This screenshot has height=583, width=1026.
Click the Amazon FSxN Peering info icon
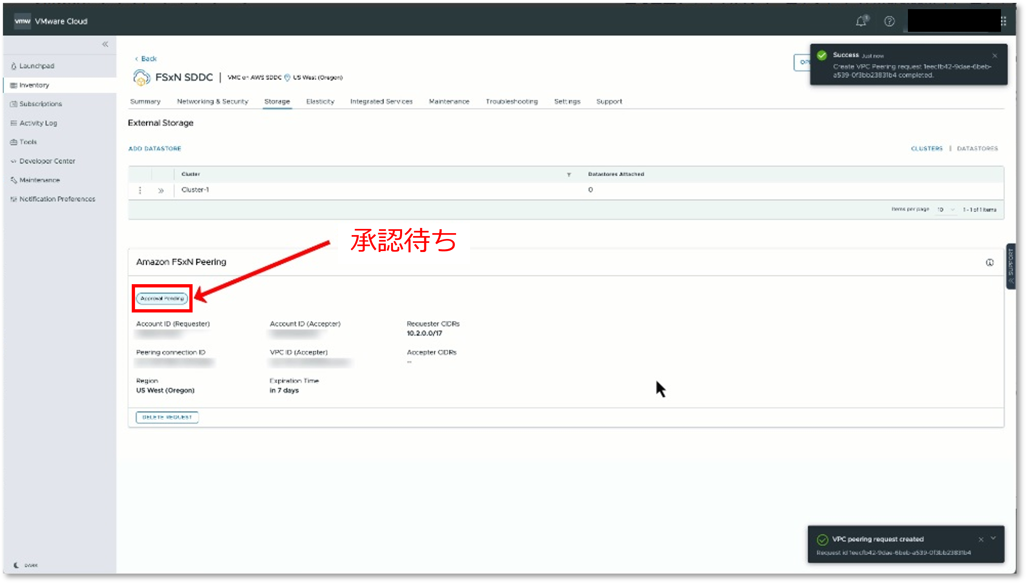pyautogui.click(x=989, y=263)
